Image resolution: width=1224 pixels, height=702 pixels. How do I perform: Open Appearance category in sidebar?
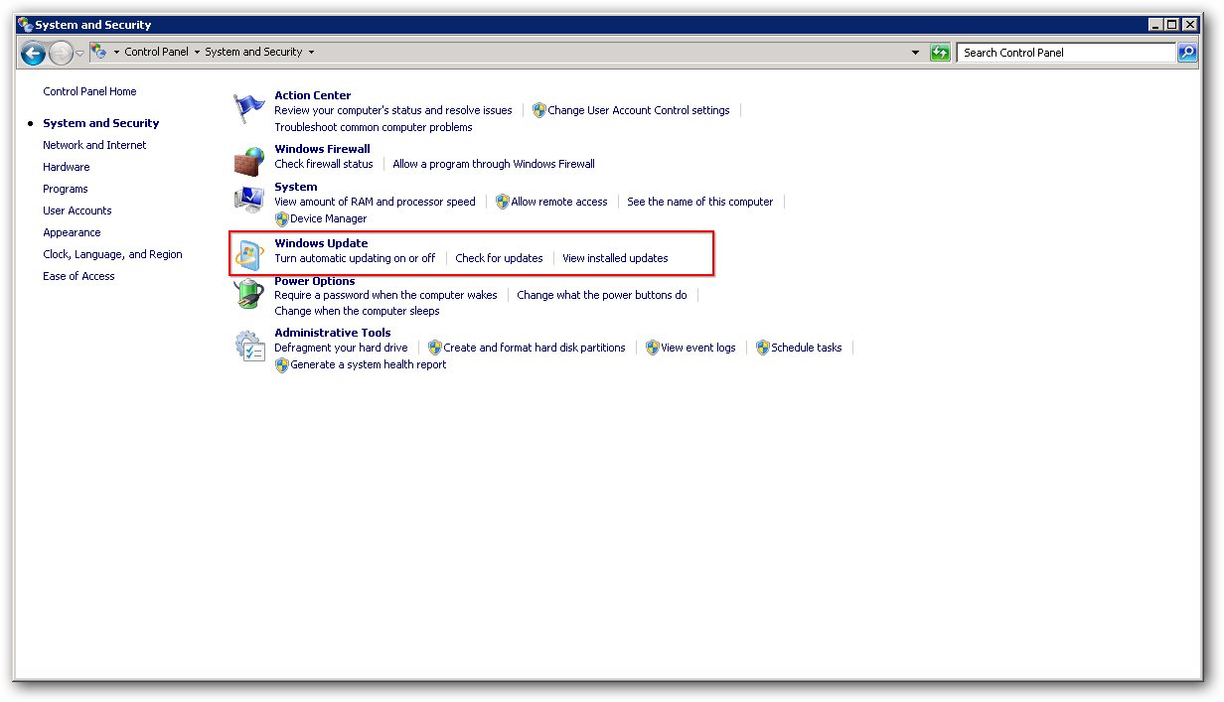pos(72,232)
